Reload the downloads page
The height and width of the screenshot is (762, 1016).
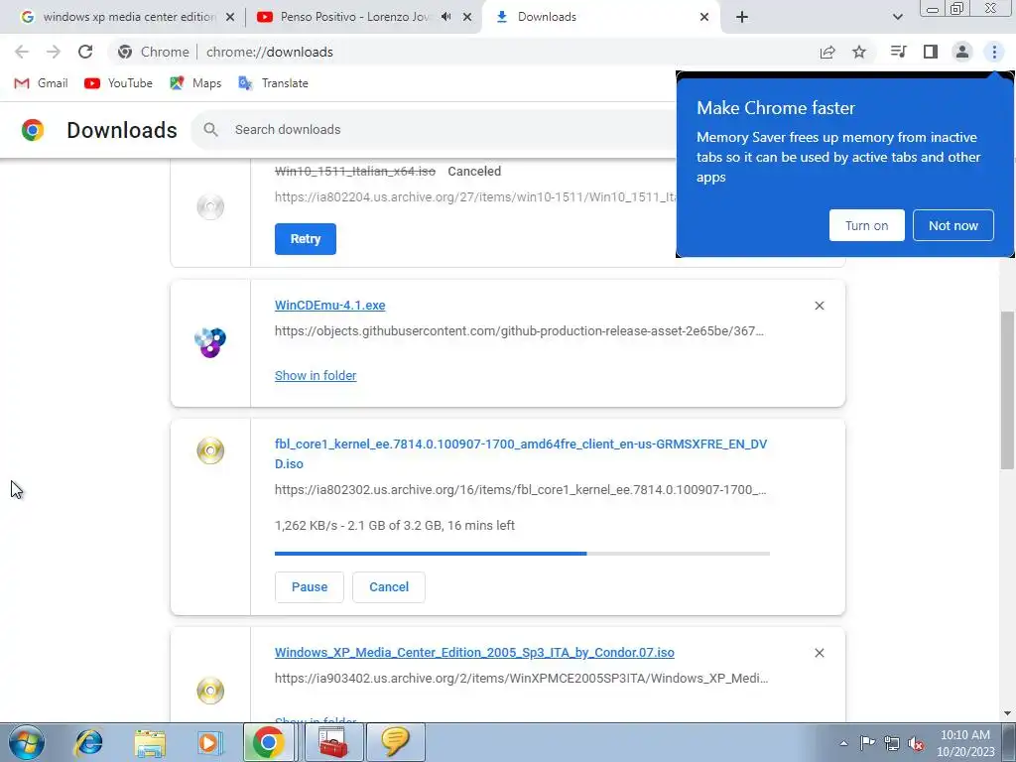coord(85,52)
